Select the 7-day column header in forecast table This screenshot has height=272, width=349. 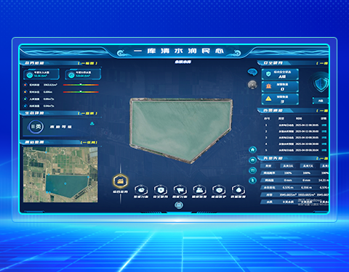point(308,166)
